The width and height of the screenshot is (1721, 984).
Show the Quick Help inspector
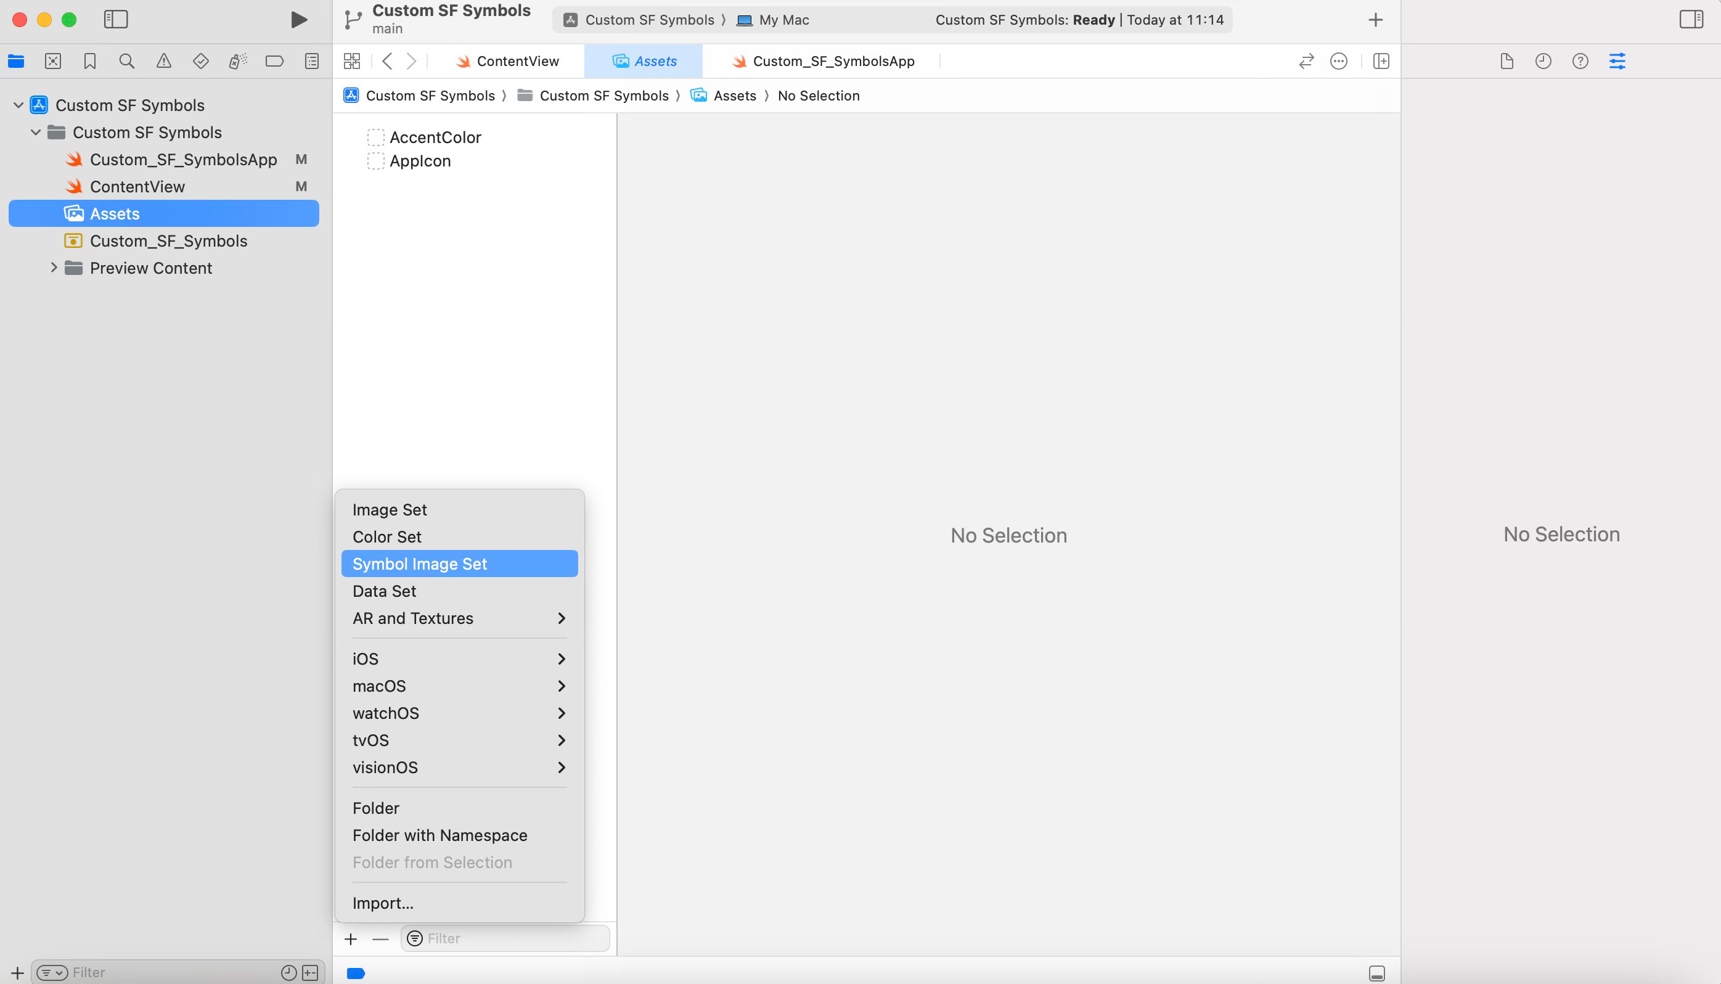1580,62
